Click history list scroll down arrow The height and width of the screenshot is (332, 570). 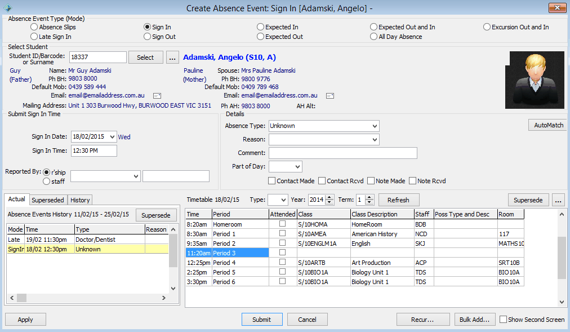click(173, 289)
